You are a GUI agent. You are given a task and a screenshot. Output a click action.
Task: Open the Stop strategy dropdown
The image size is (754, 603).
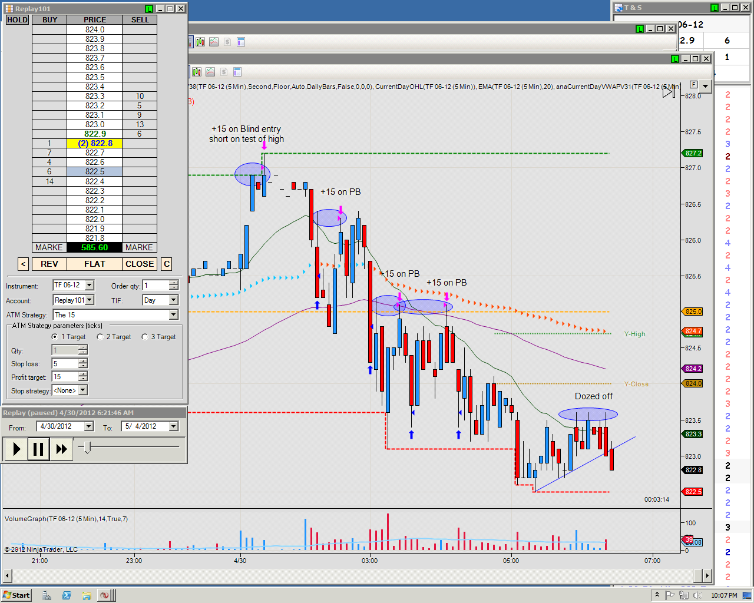pos(83,390)
